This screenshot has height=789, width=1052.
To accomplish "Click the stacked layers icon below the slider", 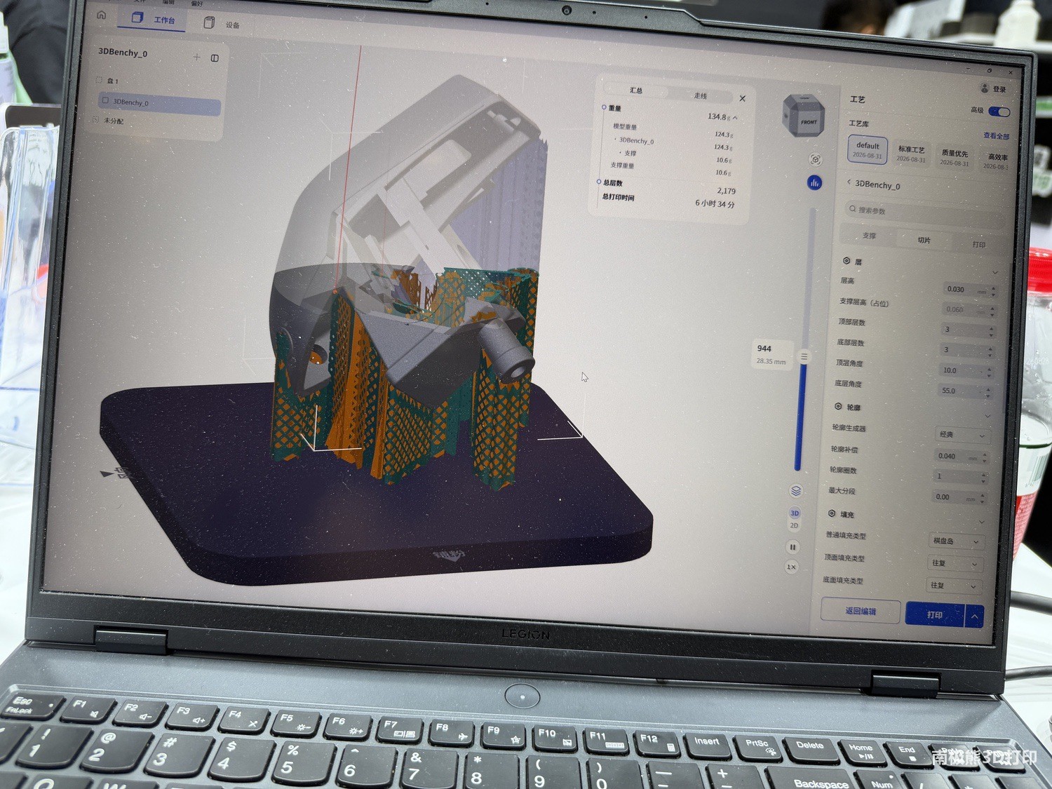I will [796, 490].
